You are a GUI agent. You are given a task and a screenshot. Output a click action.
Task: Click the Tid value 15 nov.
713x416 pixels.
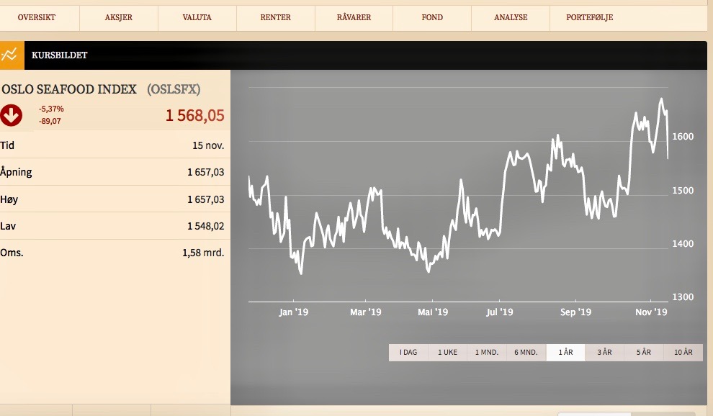point(208,146)
